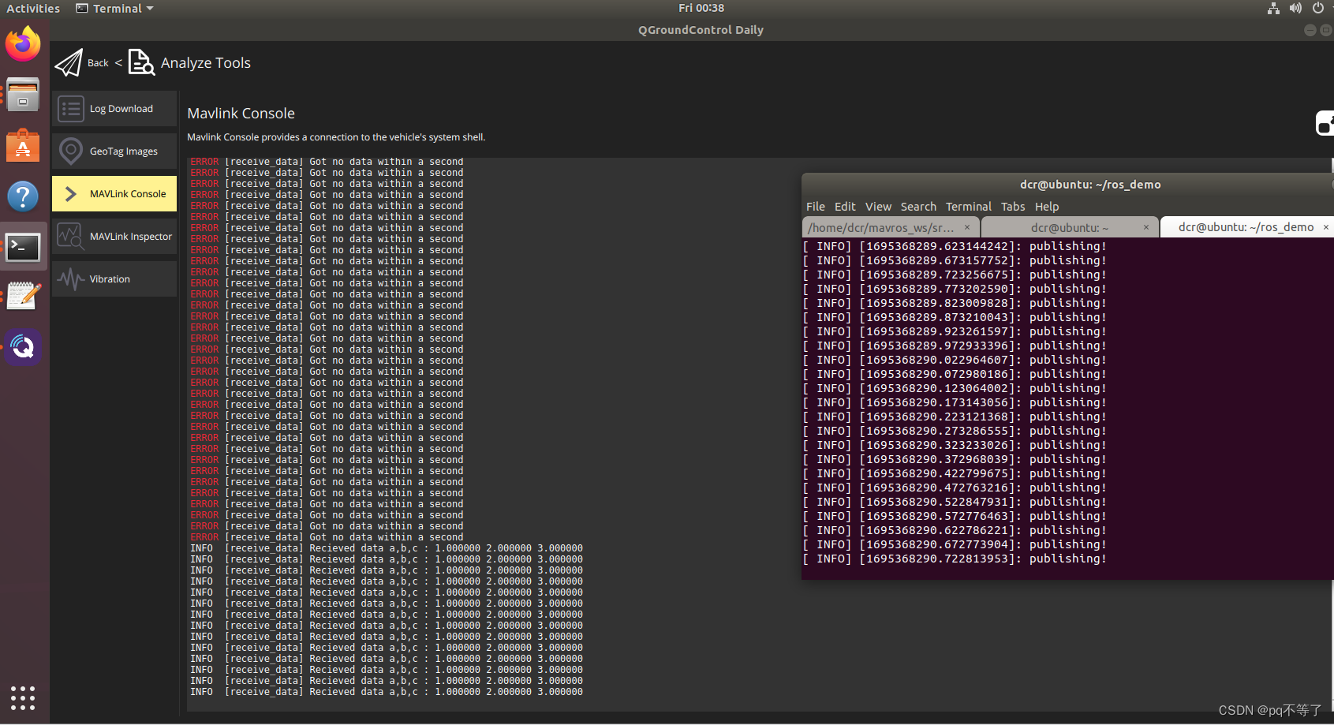This screenshot has width=1334, height=725.
Task: Open the Text Editor dock icon
Action: click(x=23, y=297)
